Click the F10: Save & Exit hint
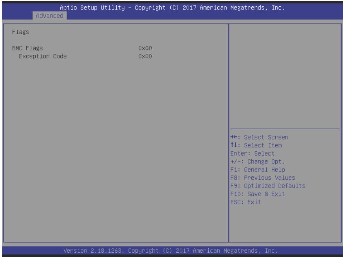 pyautogui.click(x=258, y=194)
